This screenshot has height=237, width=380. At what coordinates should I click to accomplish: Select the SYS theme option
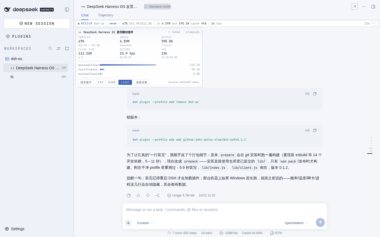[101, 82]
